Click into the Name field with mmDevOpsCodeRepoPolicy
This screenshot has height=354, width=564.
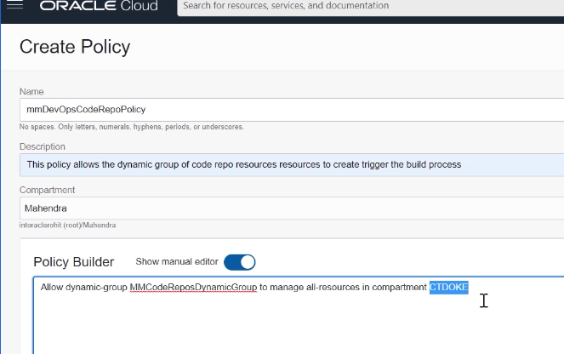289,109
